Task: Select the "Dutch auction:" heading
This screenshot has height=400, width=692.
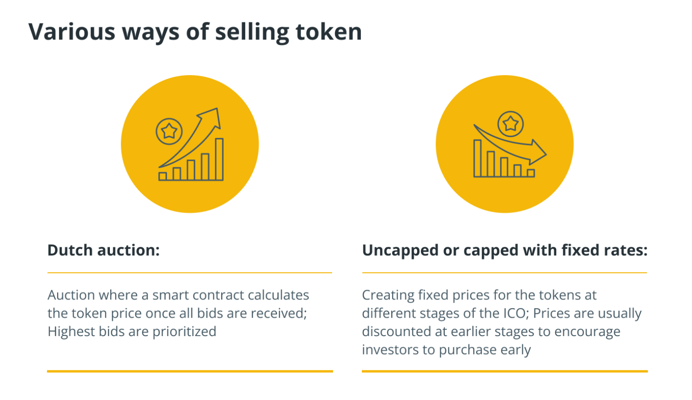Action: [104, 250]
